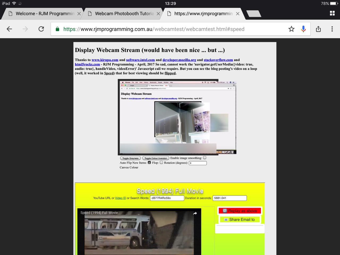The height and width of the screenshot is (255, 340).
Task: Enable the image smoothing checkbox
Action: click(205, 158)
